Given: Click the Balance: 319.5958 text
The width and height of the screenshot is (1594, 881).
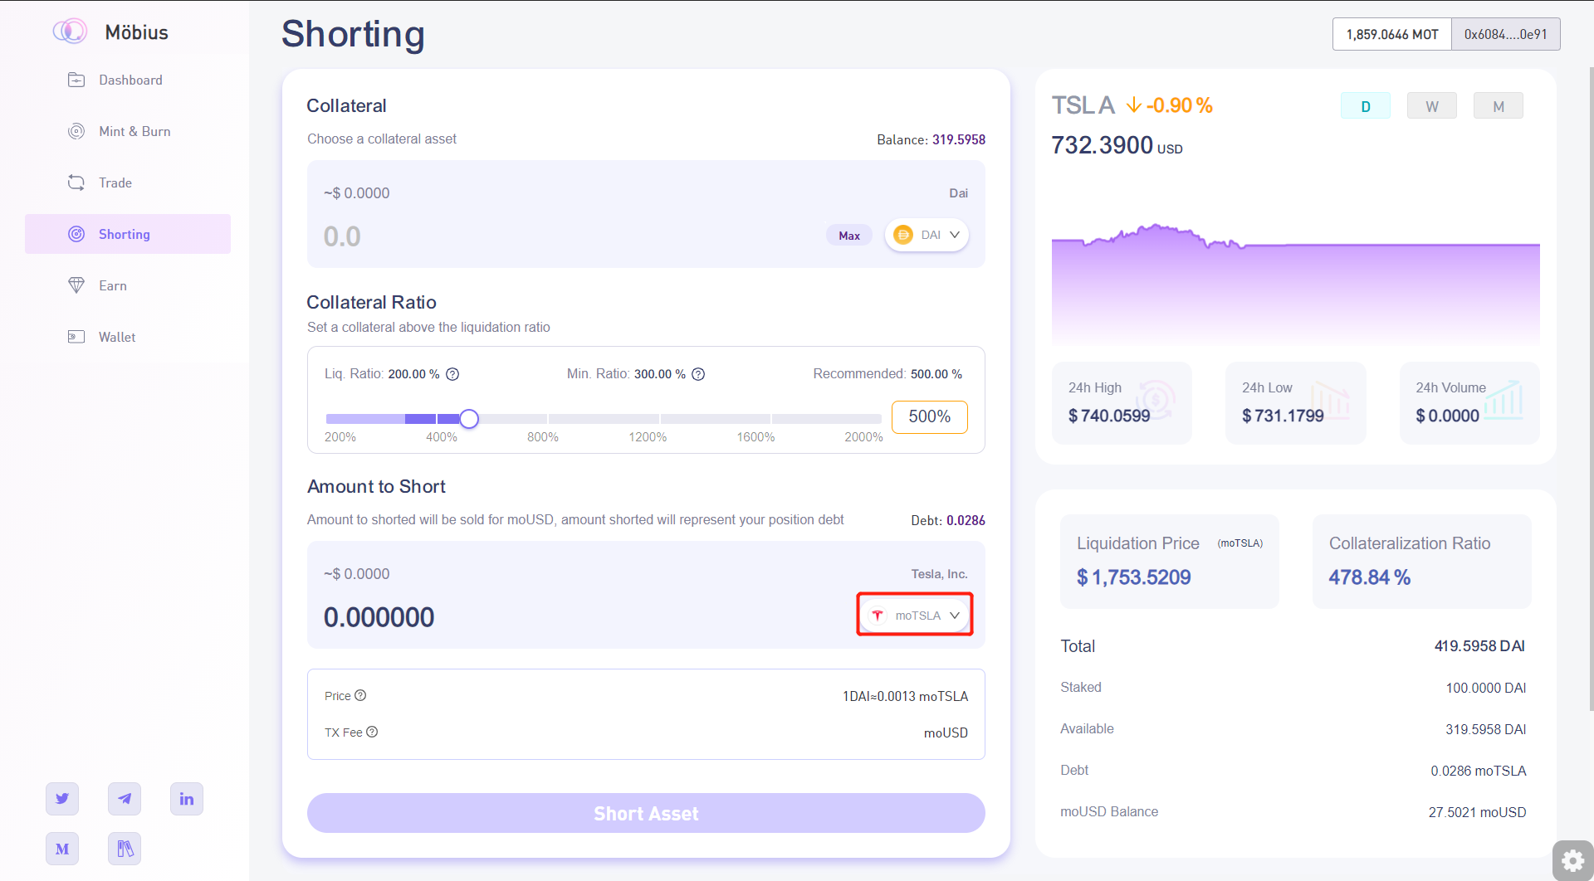Looking at the screenshot, I should pos(931,139).
